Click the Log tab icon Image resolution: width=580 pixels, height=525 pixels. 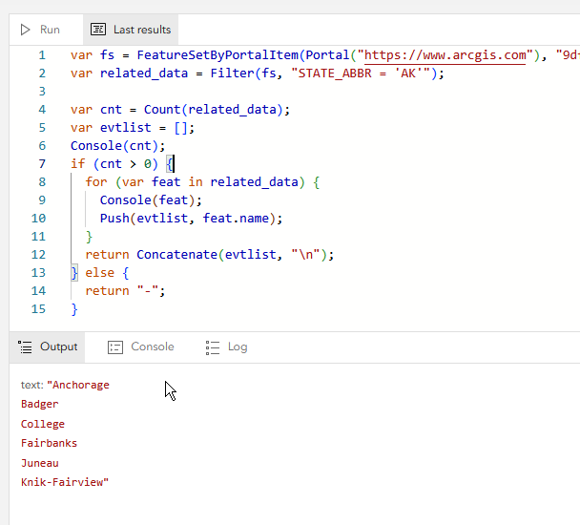213,347
